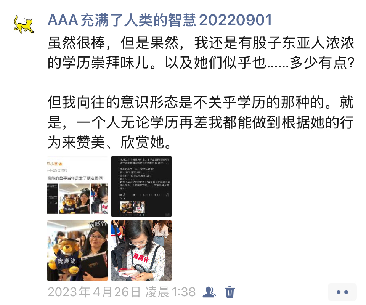Viewport: 366px width, 305px height.
Task: Click the 庞高能 caption on teddy photo
Action: click(x=67, y=261)
